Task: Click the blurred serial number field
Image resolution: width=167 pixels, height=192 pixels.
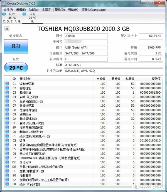Action: click(86, 42)
